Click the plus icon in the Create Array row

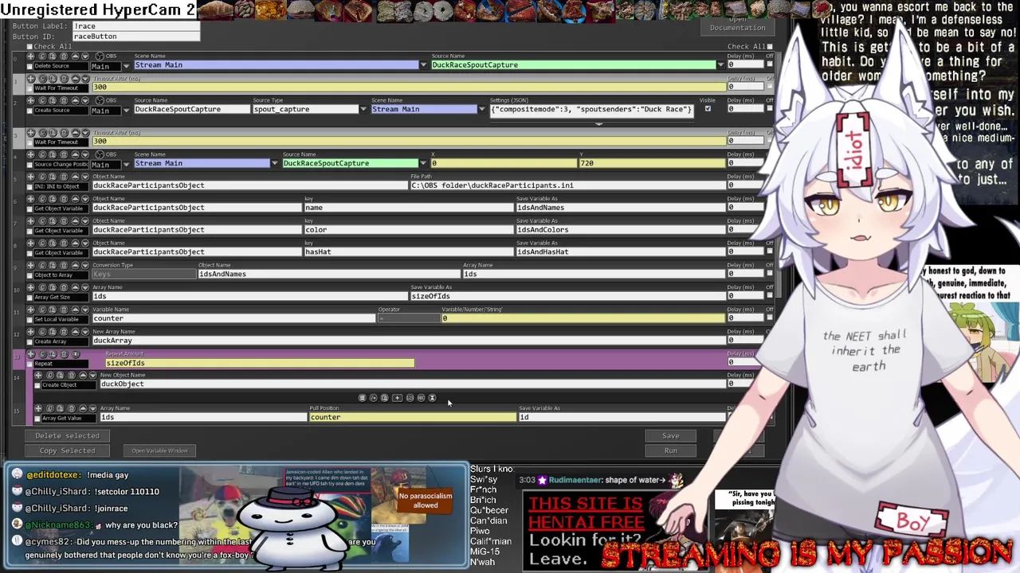[x=30, y=332]
